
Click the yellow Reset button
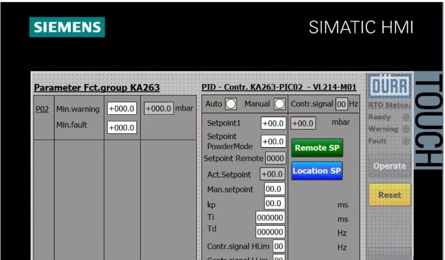390,195
